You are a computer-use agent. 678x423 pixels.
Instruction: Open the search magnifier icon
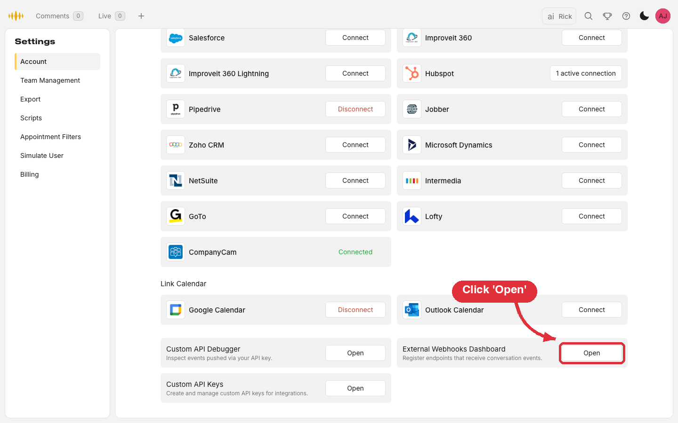click(x=589, y=16)
